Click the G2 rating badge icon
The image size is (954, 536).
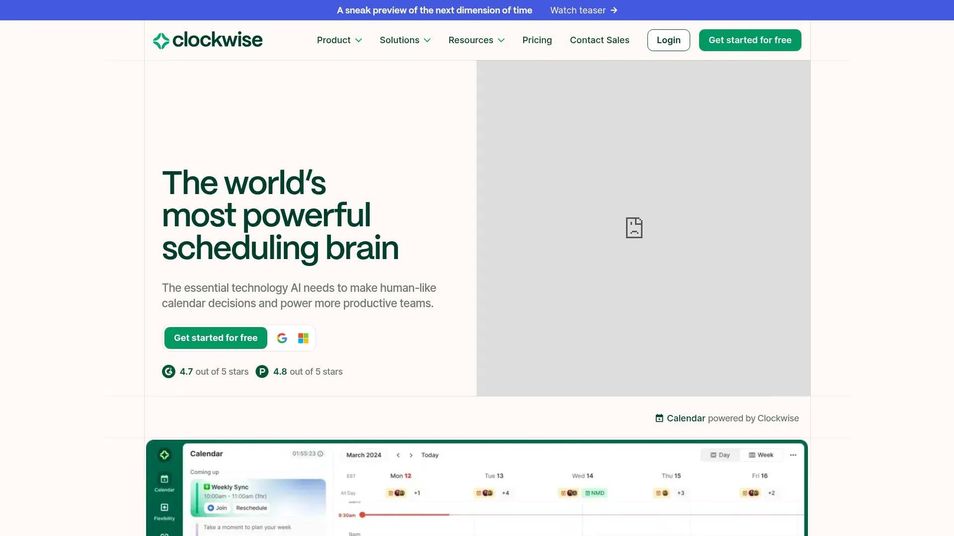(x=168, y=372)
